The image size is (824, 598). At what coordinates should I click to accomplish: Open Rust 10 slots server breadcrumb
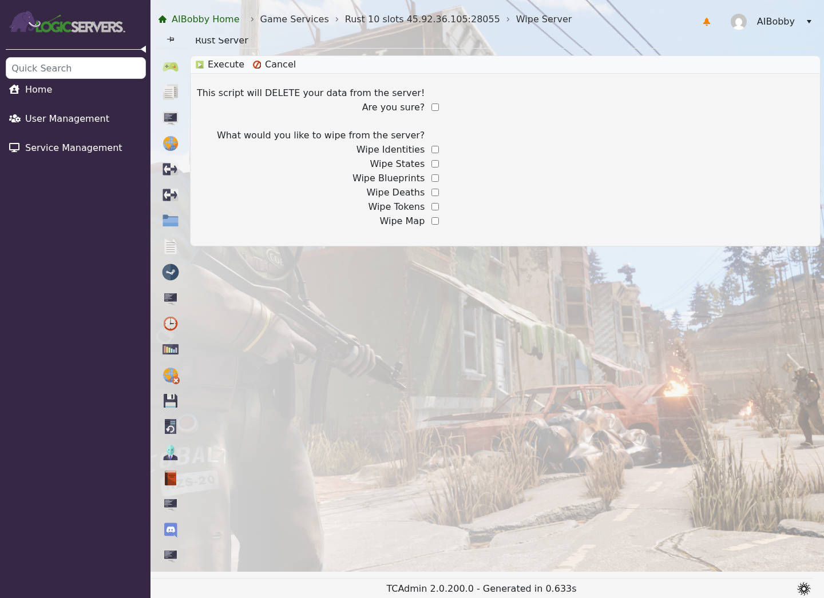point(422,19)
